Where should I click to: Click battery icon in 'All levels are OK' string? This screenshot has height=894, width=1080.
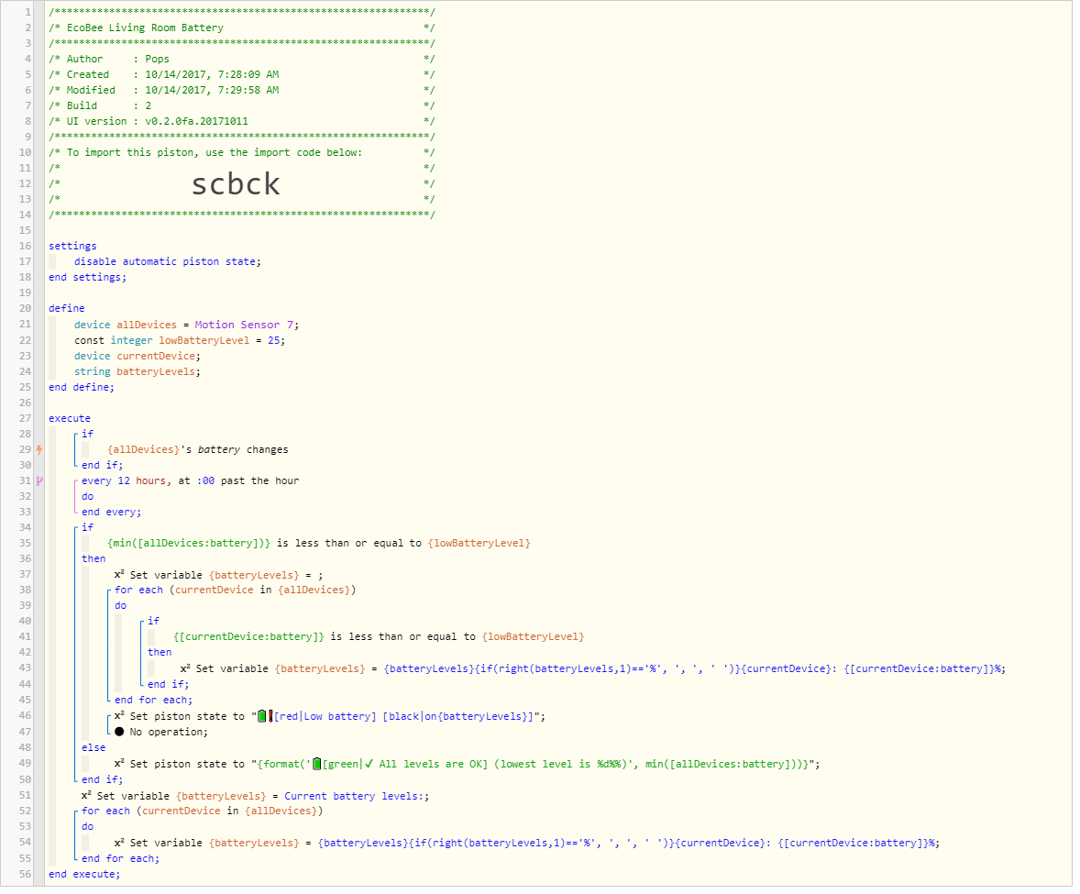(x=317, y=764)
